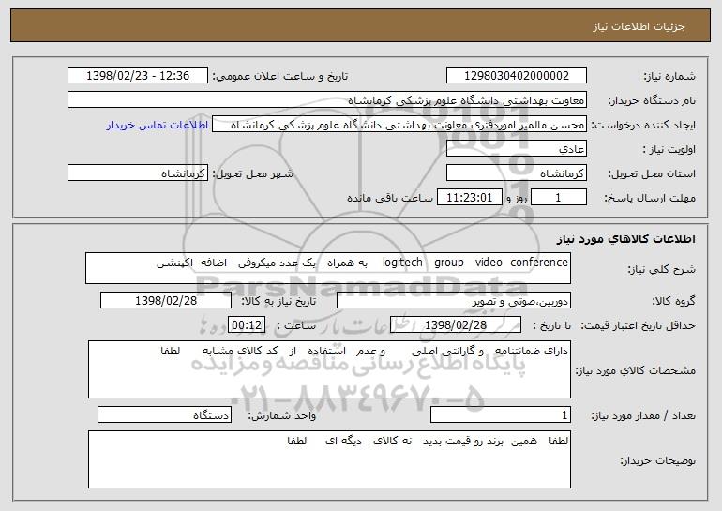This screenshot has height=511, width=722.
Task: Click the remaining time field 11:23:01
Action: click(x=469, y=197)
